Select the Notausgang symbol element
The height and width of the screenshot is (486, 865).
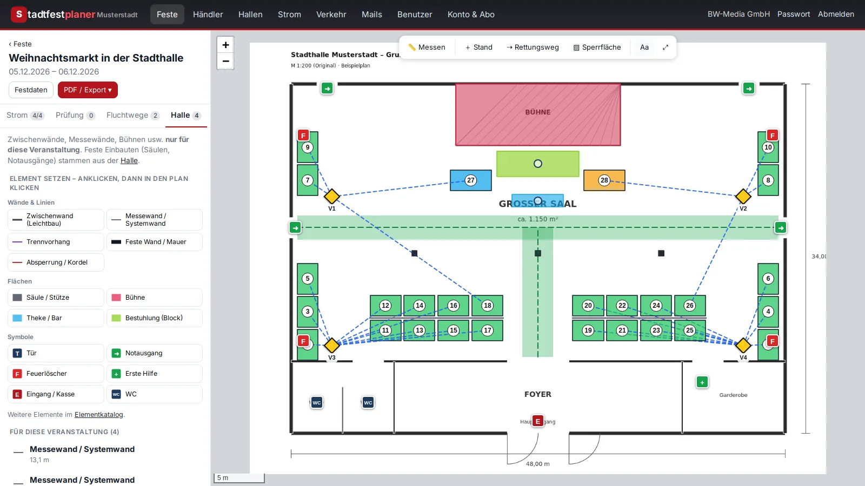point(155,353)
